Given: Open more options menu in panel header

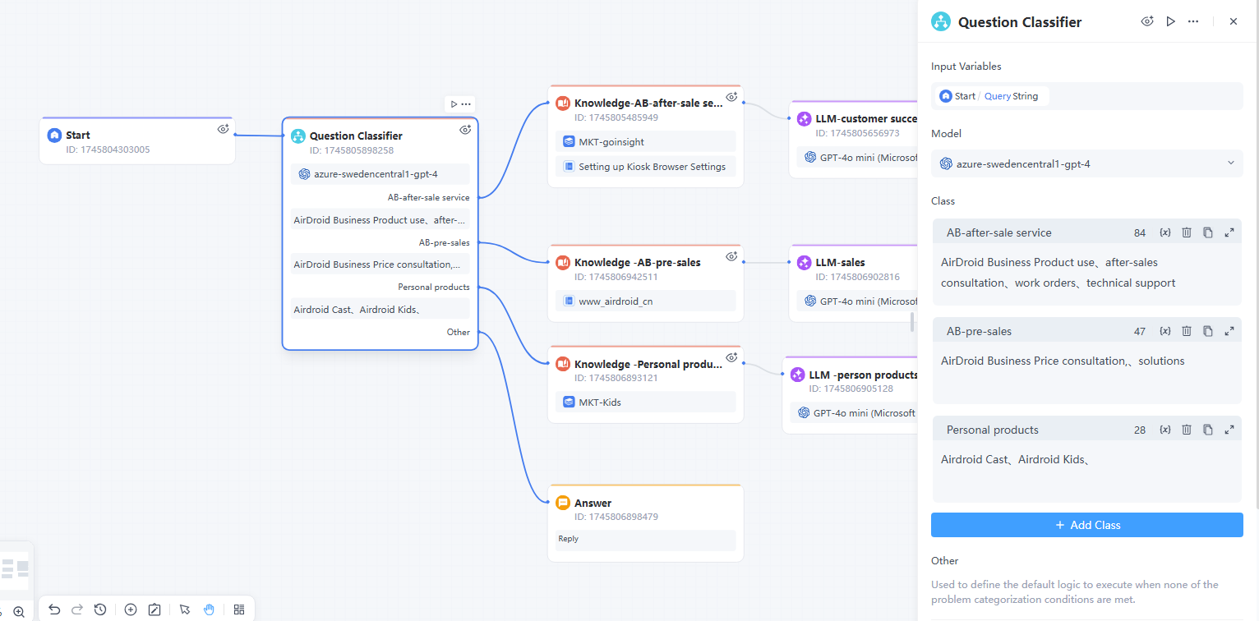Looking at the screenshot, I should (1193, 21).
